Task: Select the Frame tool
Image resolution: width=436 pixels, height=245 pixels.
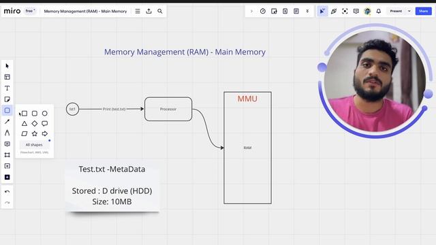Action: [x=7, y=155]
